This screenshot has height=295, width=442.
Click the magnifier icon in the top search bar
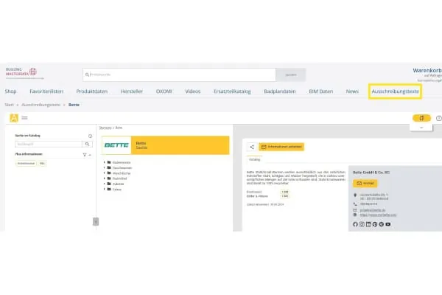click(x=87, y=74)
